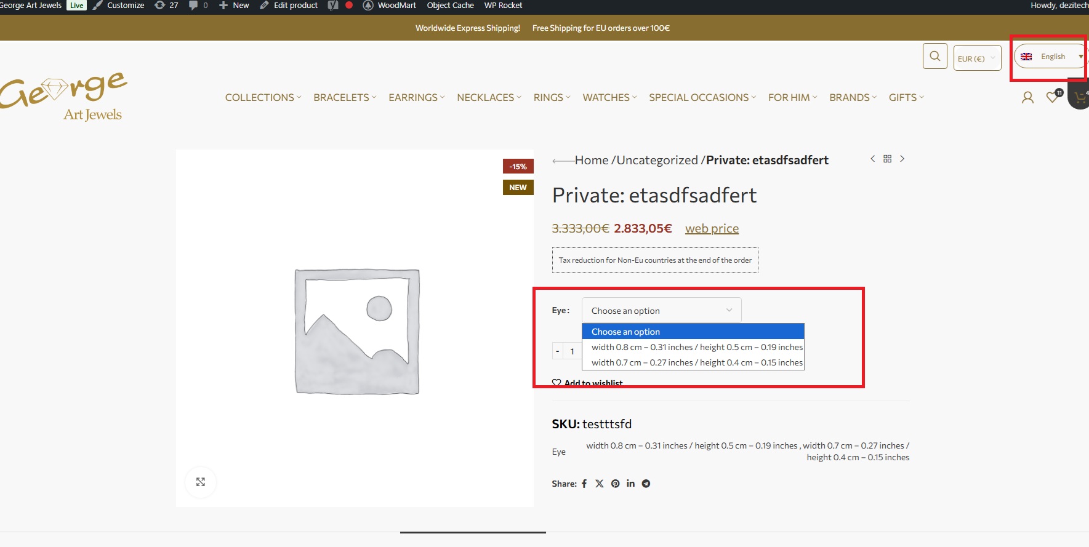
Task: Open the search magnifier icon
Action: pyautogui.click(x=934, y=57)
